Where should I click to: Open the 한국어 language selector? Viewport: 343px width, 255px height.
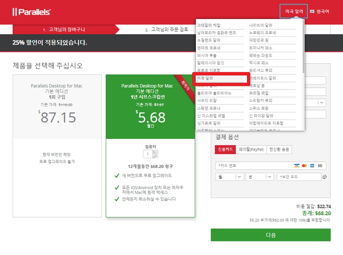point(319,12)
